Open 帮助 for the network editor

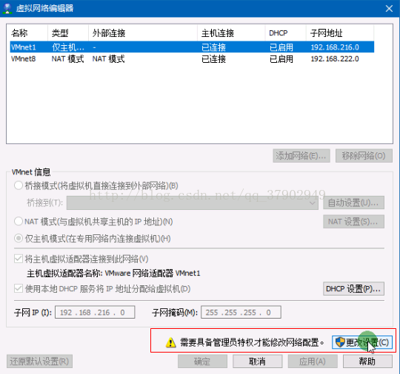367,361
